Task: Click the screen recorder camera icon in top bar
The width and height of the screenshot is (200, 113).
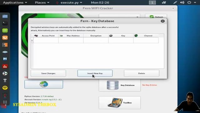Action: (x=164, y=3)
